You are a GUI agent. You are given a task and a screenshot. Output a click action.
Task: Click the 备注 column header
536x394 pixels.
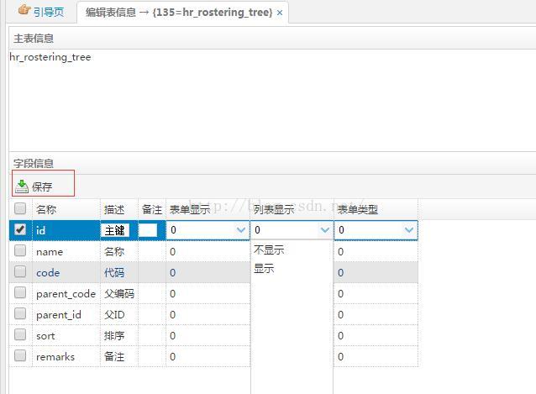[x=152, y=209]
